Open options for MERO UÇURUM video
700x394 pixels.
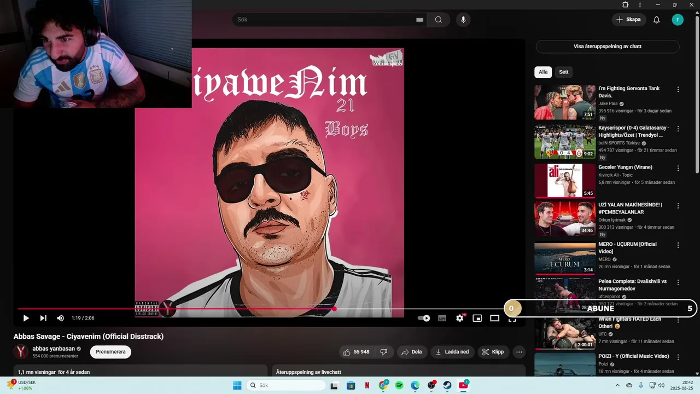[678, 245]
